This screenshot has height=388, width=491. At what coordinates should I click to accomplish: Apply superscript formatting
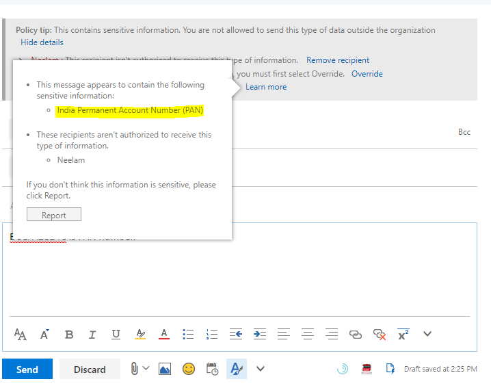pyautogui.click(x=403, y=334)
